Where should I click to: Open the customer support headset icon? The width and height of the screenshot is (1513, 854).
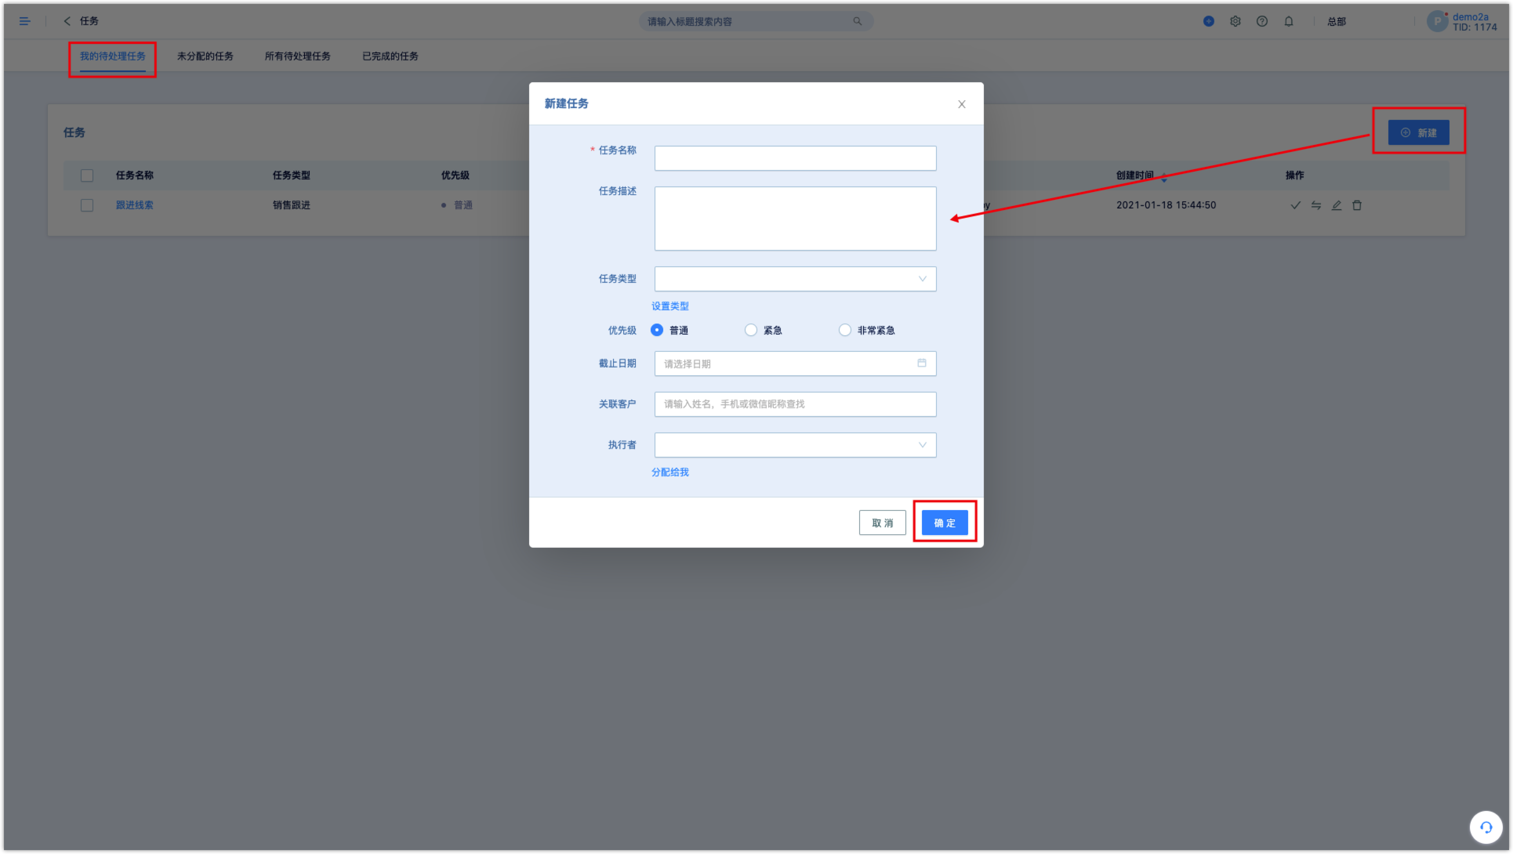tap(1486, 827)
